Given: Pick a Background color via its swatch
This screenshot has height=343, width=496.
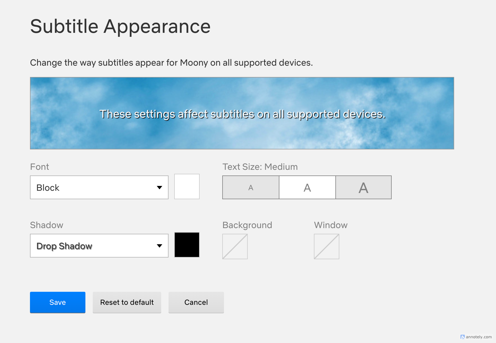Looking at the screenshot, I should pos(235,246).
